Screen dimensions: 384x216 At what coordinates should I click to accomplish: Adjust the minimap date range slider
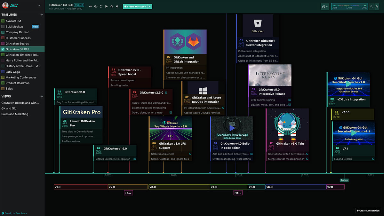coord(349,6)
